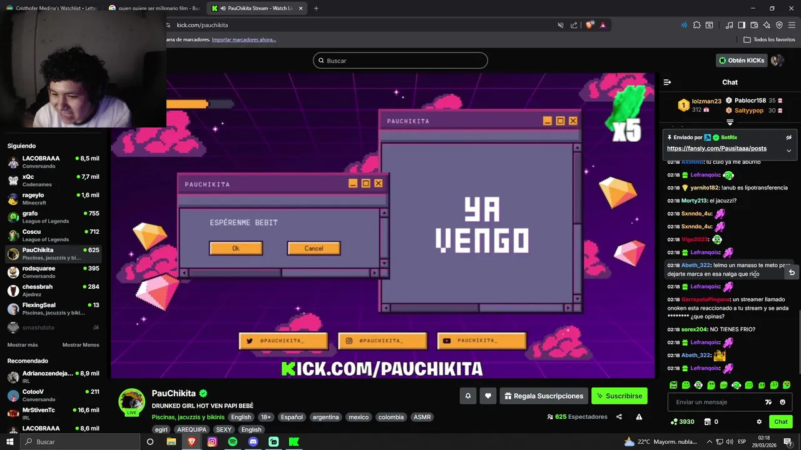Open browser hamburger menu
Screen dimensions: 801x450
(x=792, y=25)
